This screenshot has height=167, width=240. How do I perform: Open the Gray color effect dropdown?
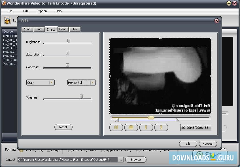(x=52, y=82)
